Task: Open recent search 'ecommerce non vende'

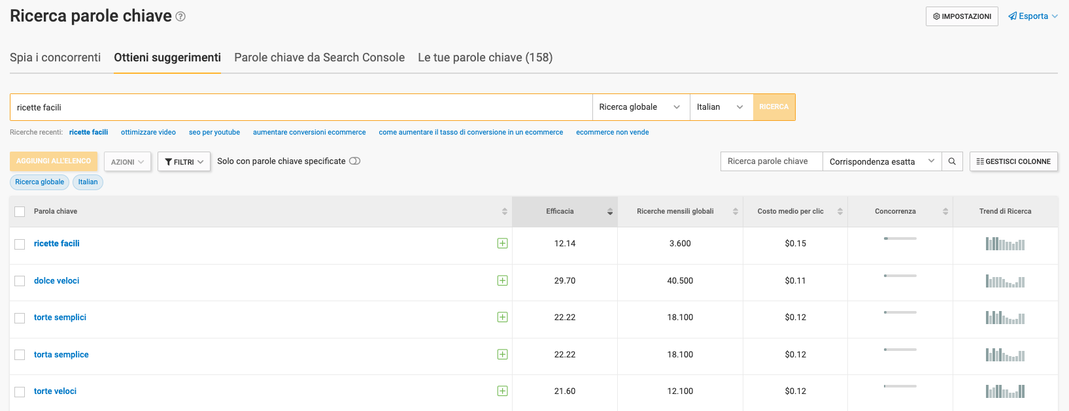Action: pos(613,132)
